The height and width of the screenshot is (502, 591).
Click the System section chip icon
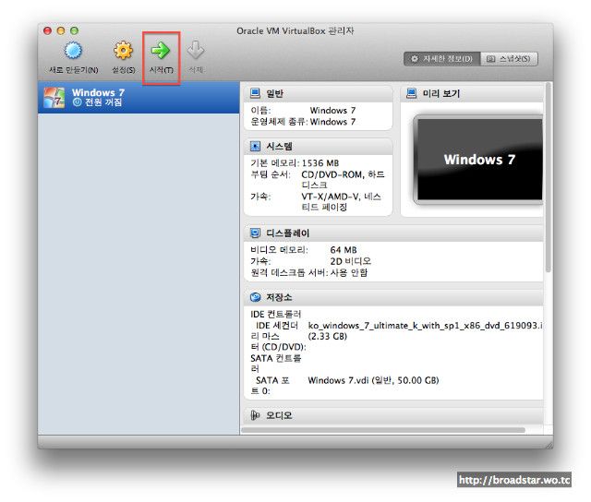pyautogui.click(x=255, y=146)
